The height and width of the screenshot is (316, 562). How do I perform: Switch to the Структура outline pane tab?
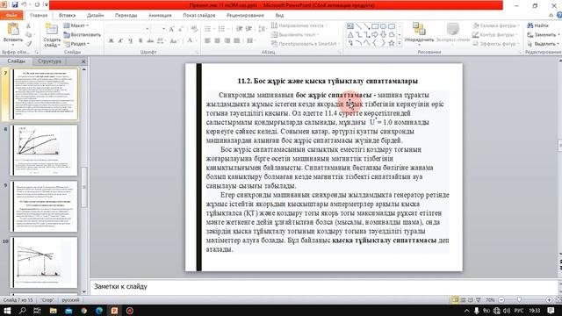coord(49,61)
